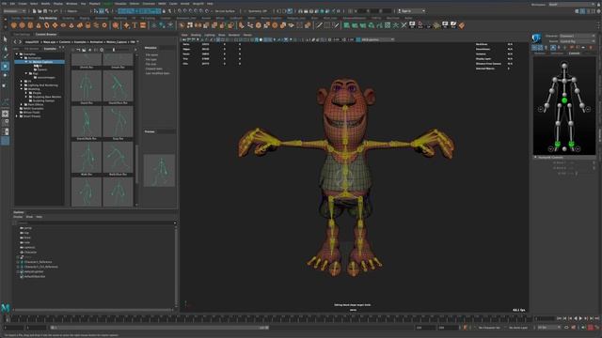Go to start of playback range

pos(560,318)
